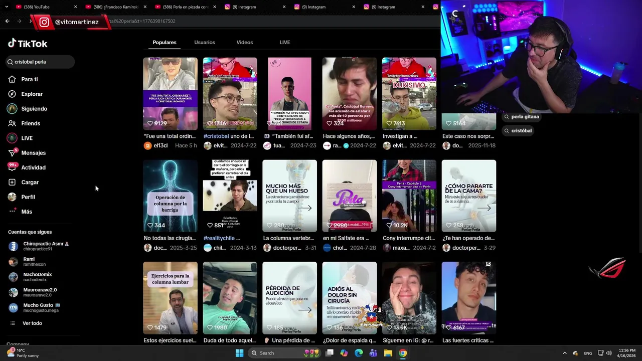This screenshot has width=642, height=361.
Task: Click the TikTok logo
Action: [28, 44]
